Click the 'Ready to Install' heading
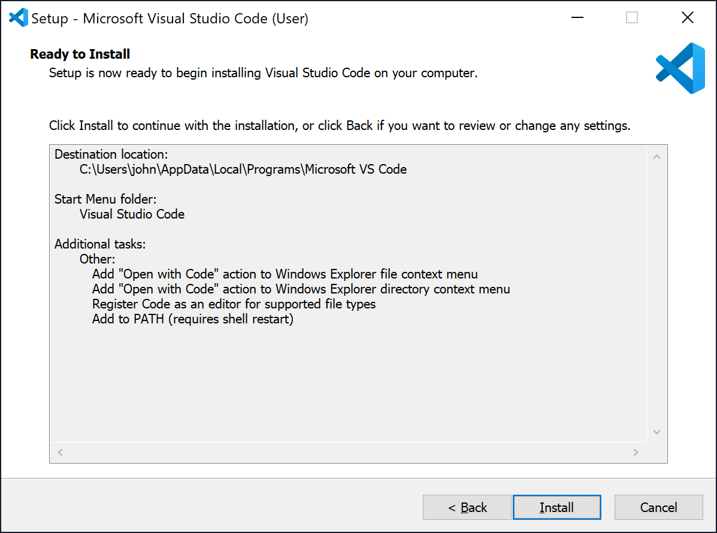Screen dimensions: 717x533 coord(80,54)
